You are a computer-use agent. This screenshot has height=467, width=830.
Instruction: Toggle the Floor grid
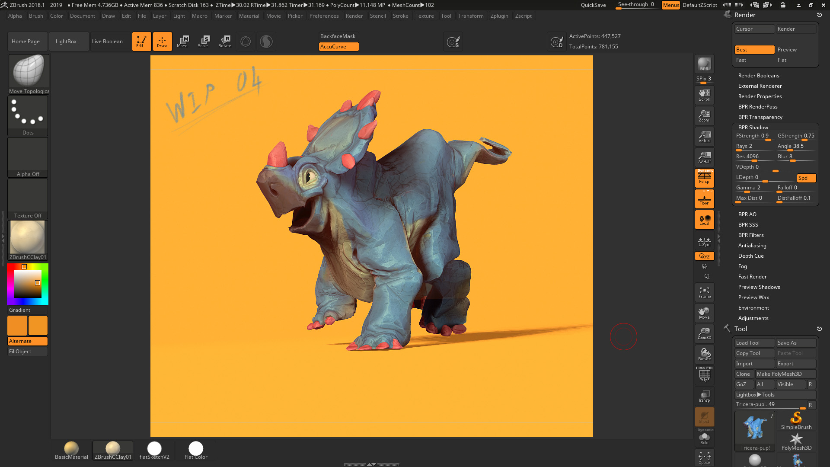point(704,199)
